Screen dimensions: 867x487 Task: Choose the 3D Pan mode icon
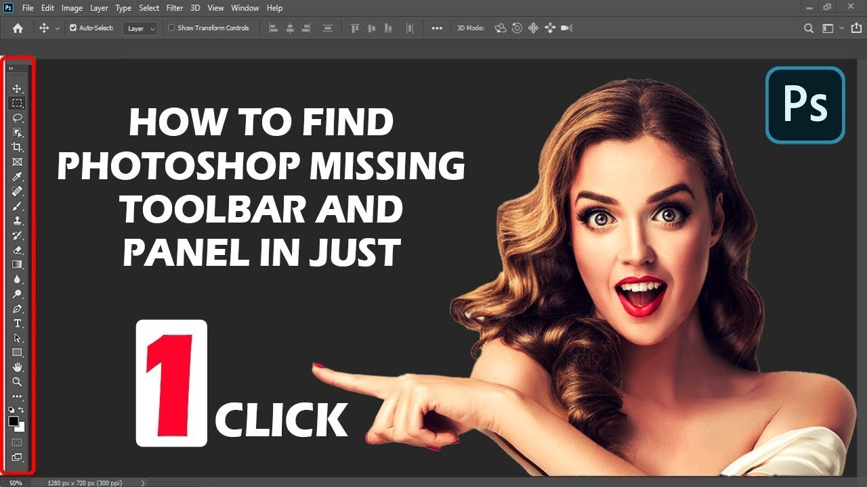(533, 28)
